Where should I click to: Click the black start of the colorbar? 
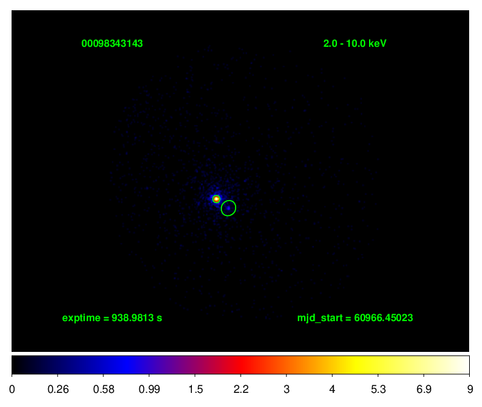(x=17, y=364)
